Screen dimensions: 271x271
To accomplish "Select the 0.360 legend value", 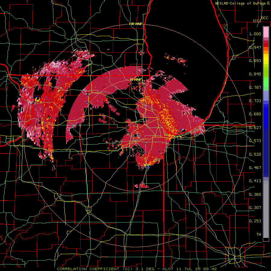I will (255, 195).
